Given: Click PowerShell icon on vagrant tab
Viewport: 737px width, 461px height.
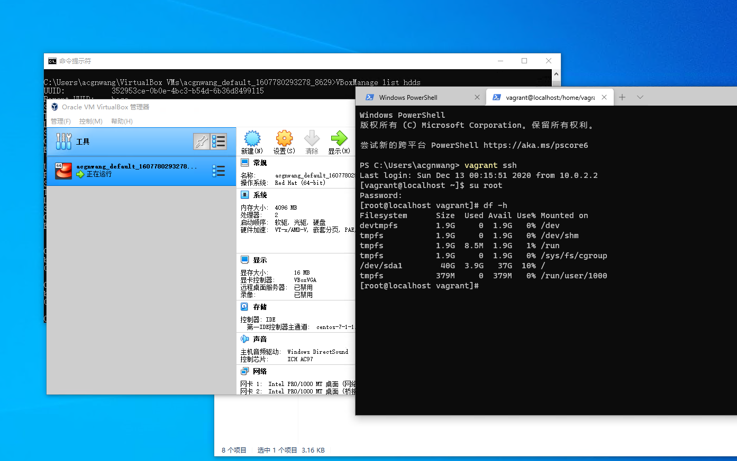Looking at the screenshot, I should tap(497, 97).
